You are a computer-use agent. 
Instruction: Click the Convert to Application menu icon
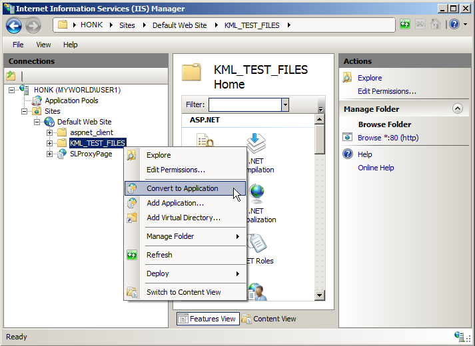click(x=132, y=188)
